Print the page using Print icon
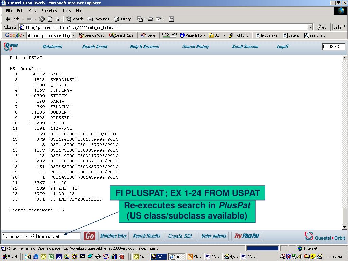This screenshot has height=261, width=348. tap(151, 19)
